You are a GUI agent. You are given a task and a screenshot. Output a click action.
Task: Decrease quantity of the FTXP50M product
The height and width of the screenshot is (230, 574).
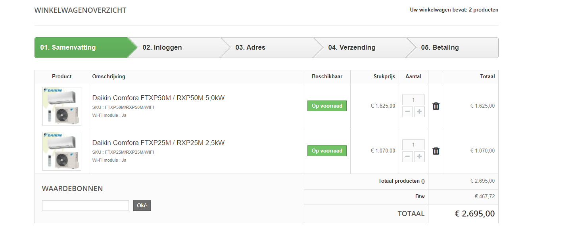pos(407,112)
